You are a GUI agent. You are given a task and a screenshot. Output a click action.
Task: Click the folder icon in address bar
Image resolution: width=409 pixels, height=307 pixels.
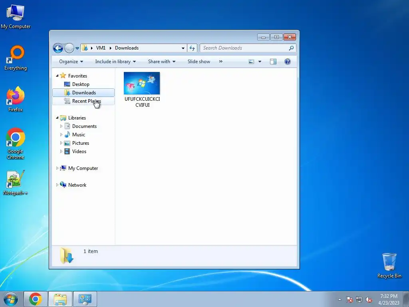pyautogui.click(x=85, y=48)
